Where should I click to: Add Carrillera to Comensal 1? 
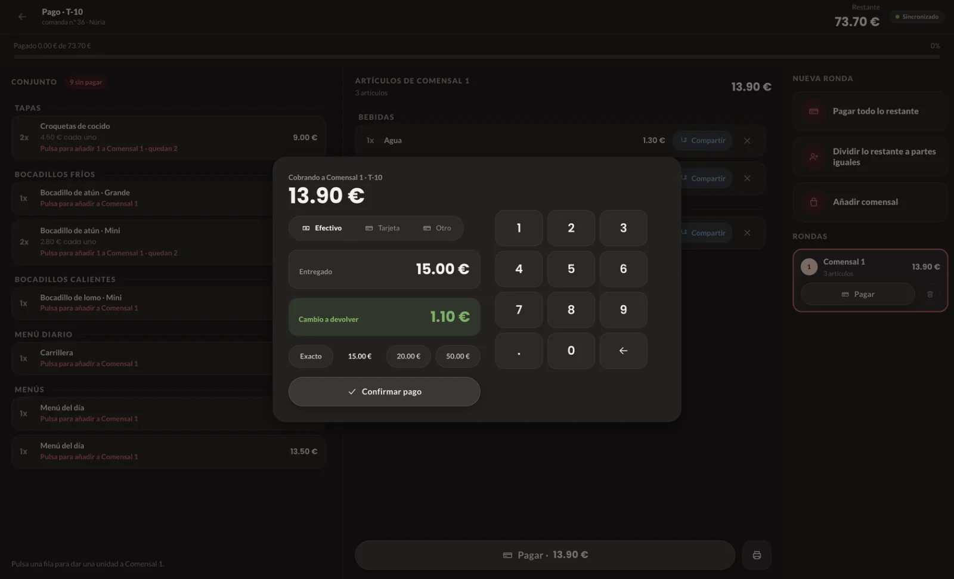click(168, 358)
